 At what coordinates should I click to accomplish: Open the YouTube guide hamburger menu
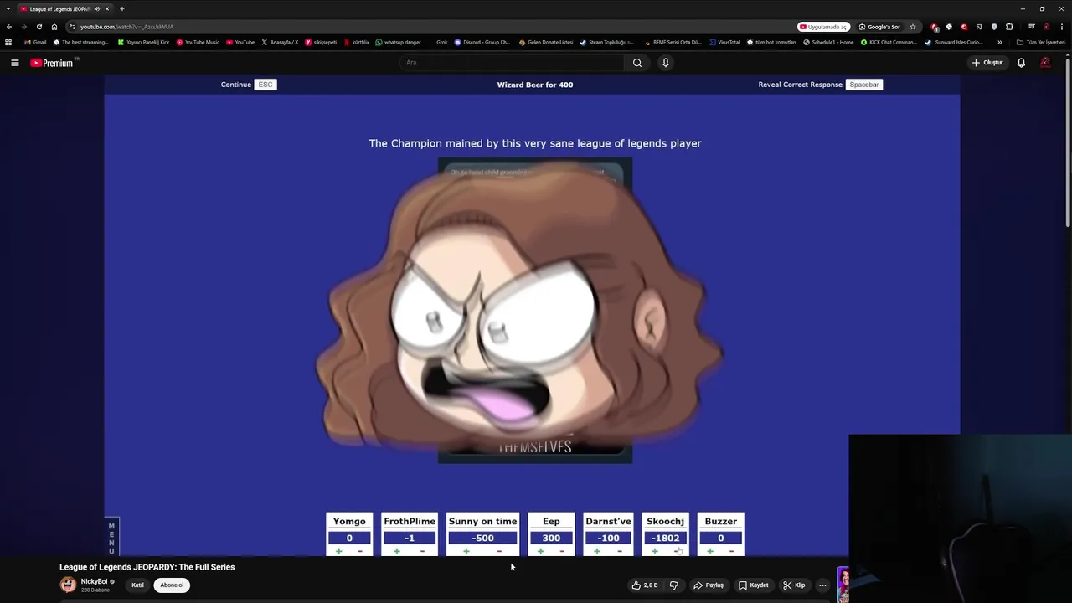pyautogui.click(x=14, y=63)
